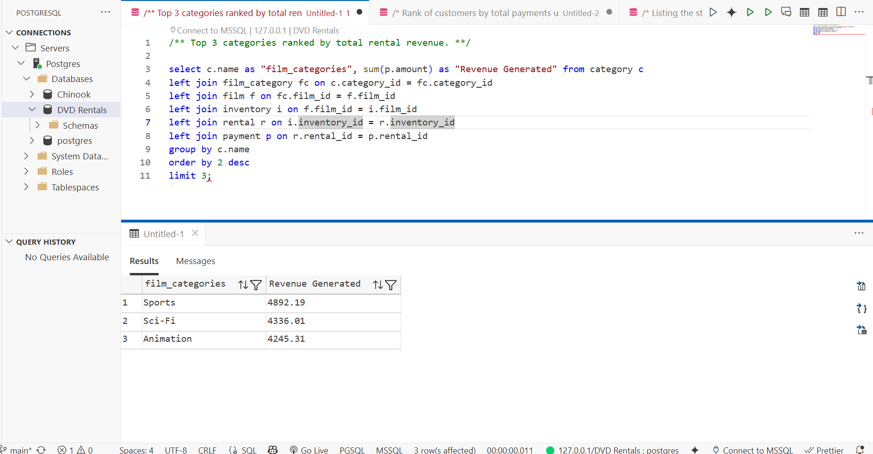Screen dimensions: 873x454
Task: Open the PostgreSQL panel more actions menu
Action: [106, 12]
